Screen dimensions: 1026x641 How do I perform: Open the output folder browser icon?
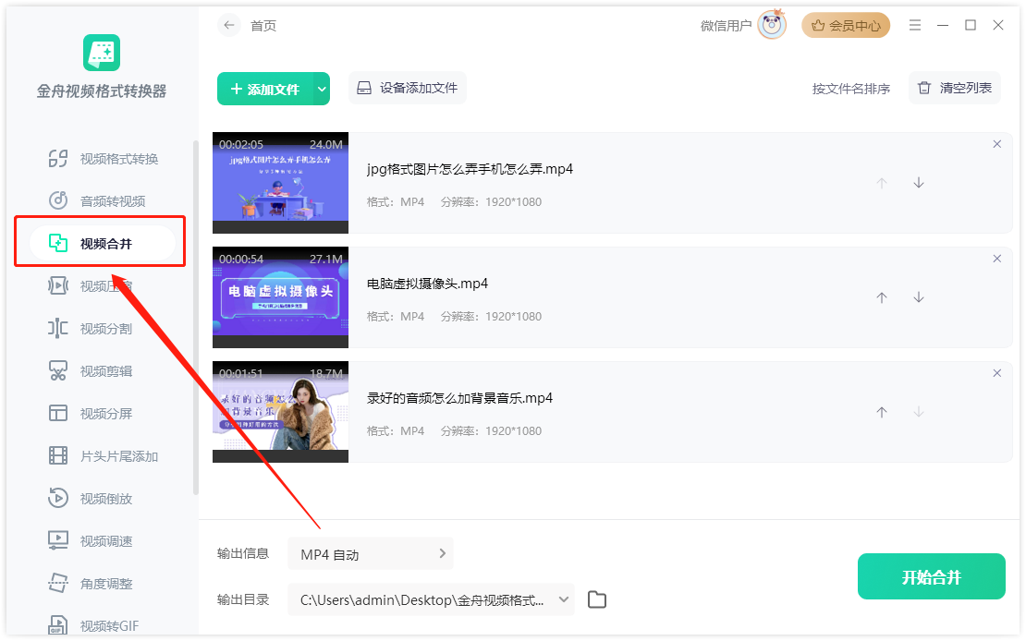point(596,599)
